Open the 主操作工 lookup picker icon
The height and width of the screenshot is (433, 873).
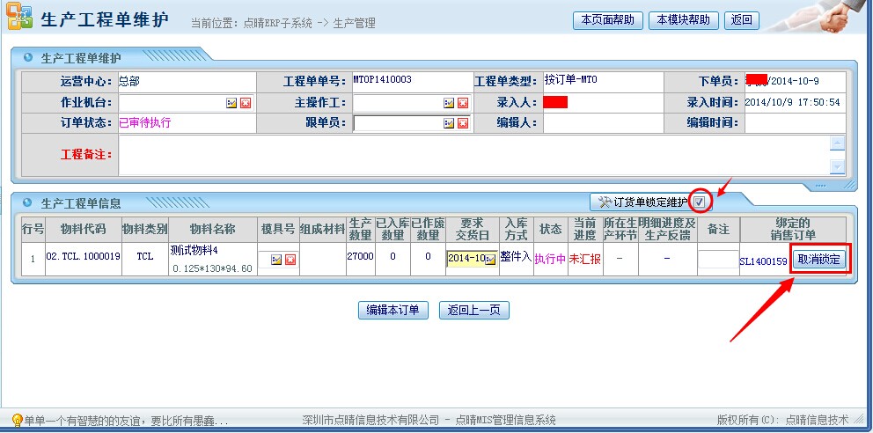449,103
